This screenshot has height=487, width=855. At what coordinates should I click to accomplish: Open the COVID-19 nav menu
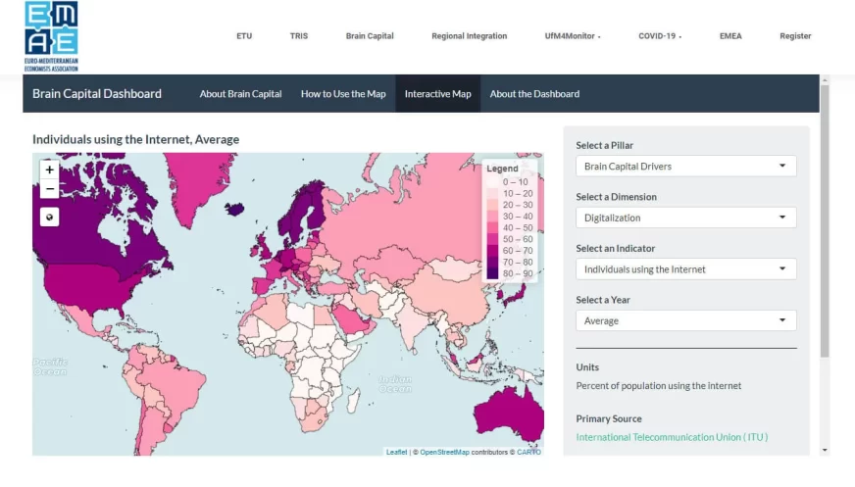coord(659,36)
